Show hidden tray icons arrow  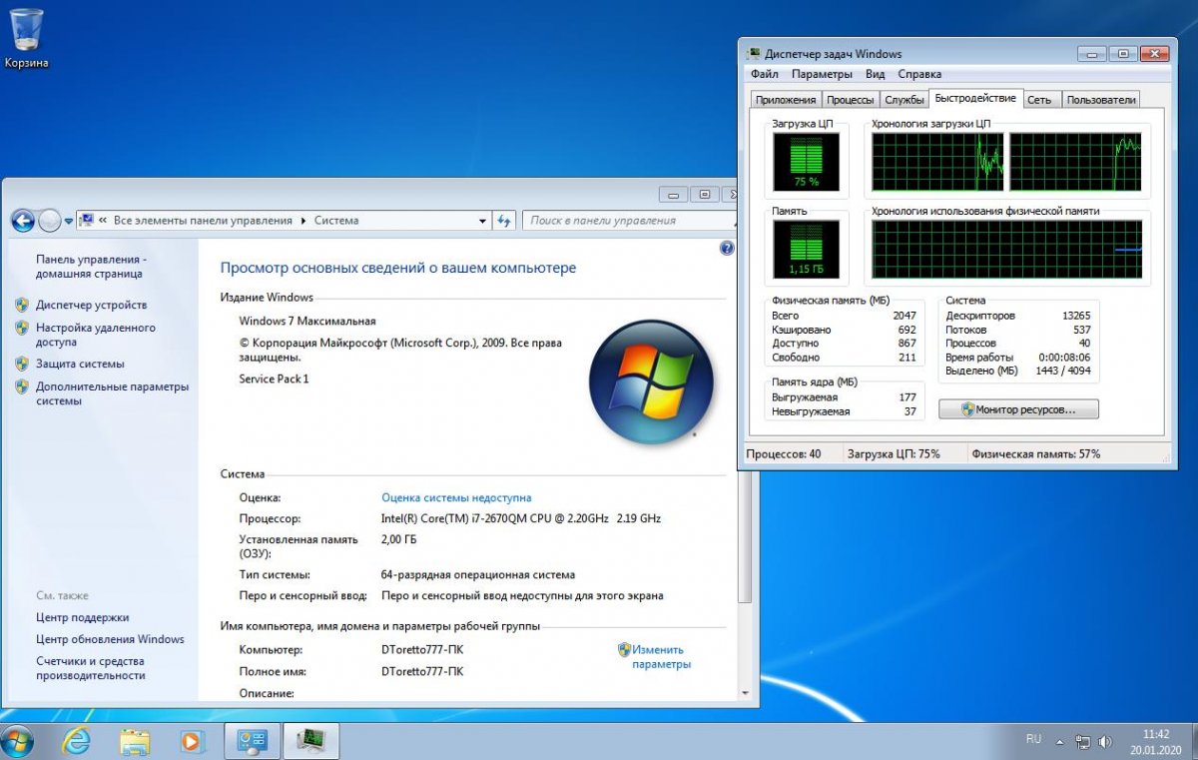click(1061, 742)
